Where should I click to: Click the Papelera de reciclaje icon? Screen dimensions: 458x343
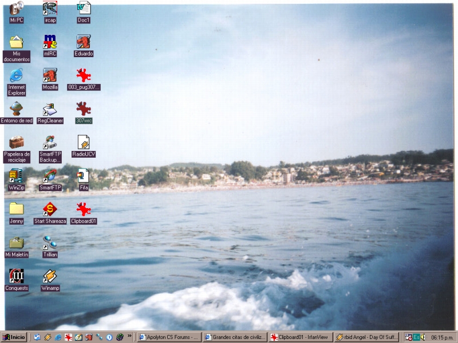16,142
